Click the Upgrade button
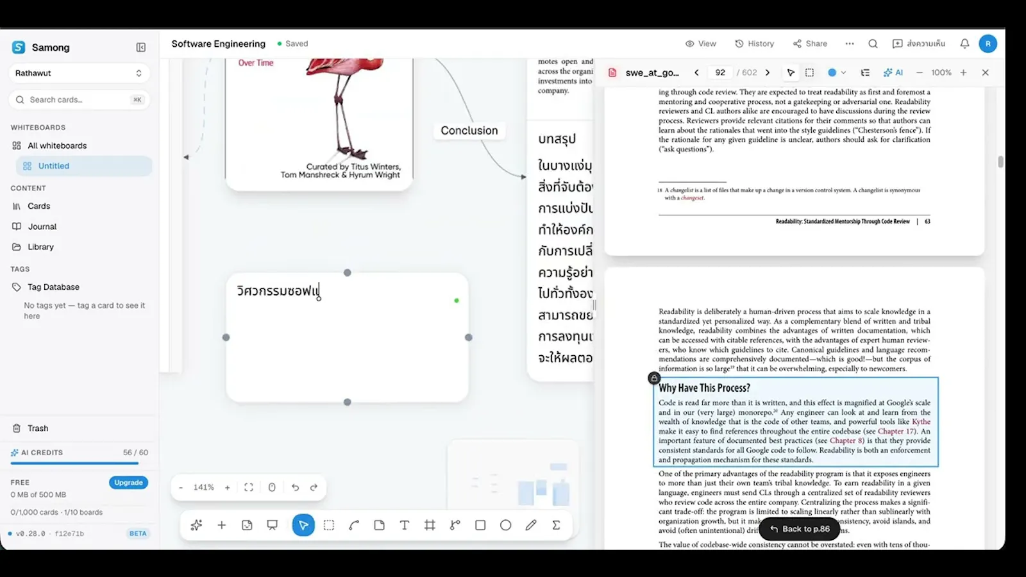1026x577 pixels. [x=128, y=482]
